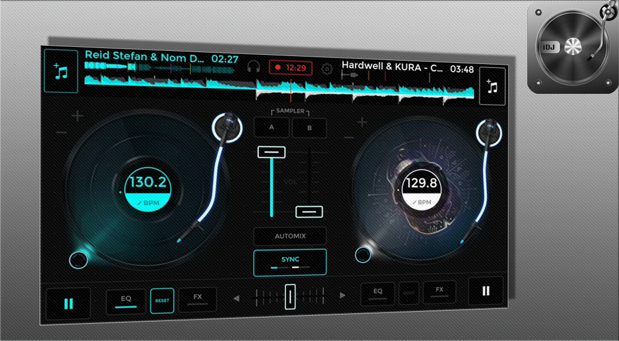Click the right deck 03:48 time
The image size is (619, 341).
[x=462, y=69]
